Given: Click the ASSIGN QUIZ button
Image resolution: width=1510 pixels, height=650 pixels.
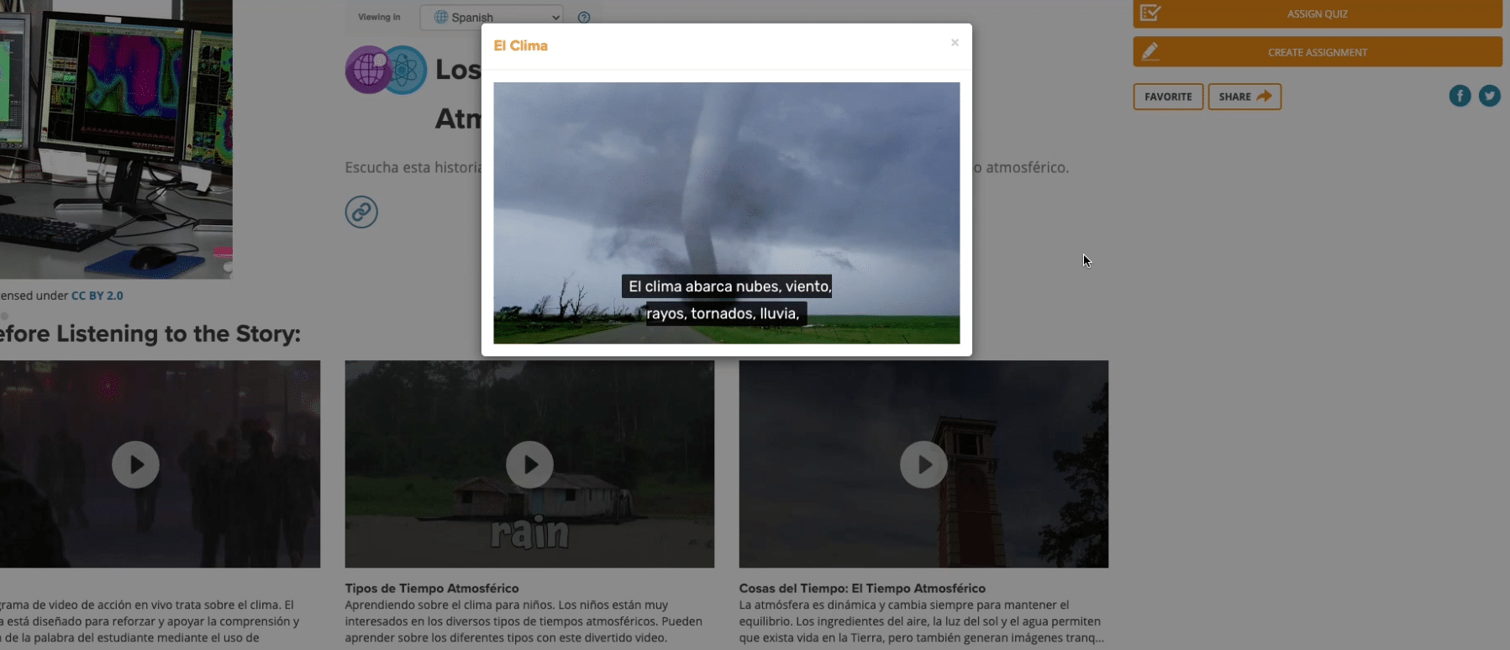Looking at the screenshot, I should pos(1317,13).
